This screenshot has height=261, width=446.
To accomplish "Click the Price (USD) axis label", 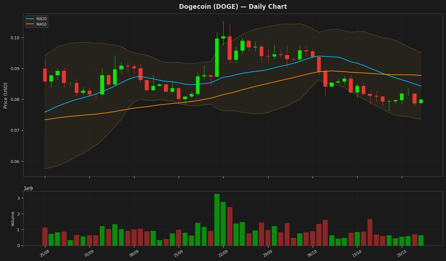I will coord(6,95).
